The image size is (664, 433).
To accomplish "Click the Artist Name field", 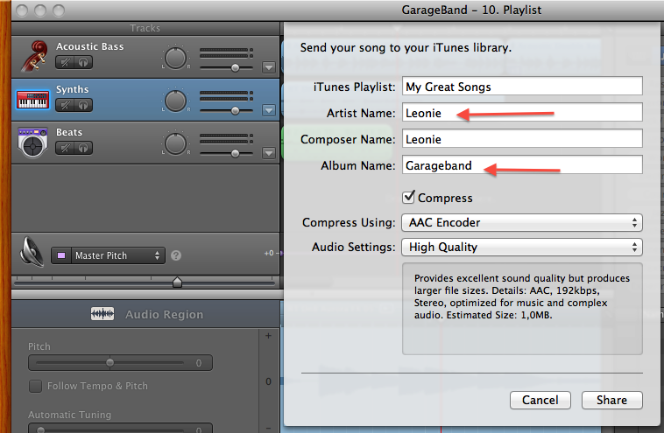I will 522,113.
